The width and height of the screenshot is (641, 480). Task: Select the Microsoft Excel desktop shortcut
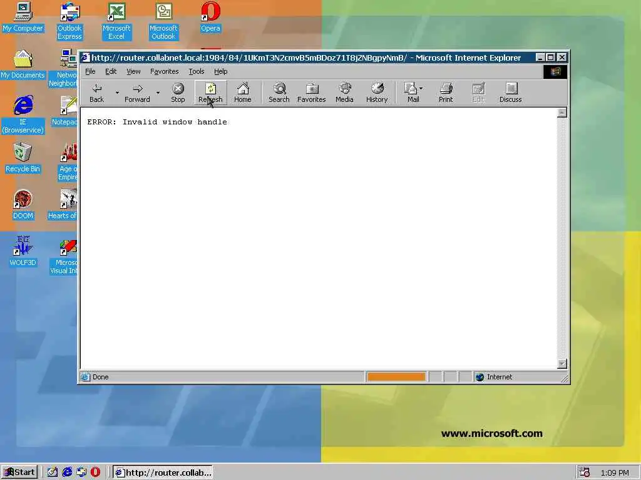116,21
